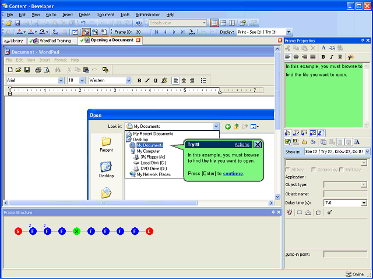The width and height of the screenshot is (373, 279).
Task: Click the highlighted orange-bordered frame icon
Action: pyautogui.click(x=86, y=32)
